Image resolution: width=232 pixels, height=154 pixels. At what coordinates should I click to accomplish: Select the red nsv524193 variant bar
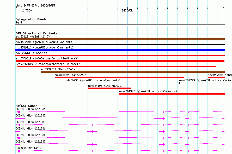point(110,88)
